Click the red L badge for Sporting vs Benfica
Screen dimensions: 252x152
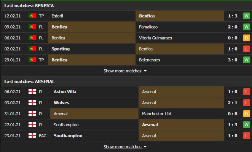click(246, 49)
